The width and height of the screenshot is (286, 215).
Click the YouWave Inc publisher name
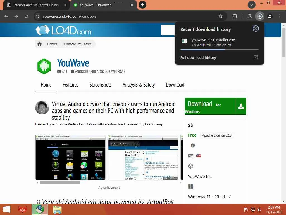click(200, 177)
